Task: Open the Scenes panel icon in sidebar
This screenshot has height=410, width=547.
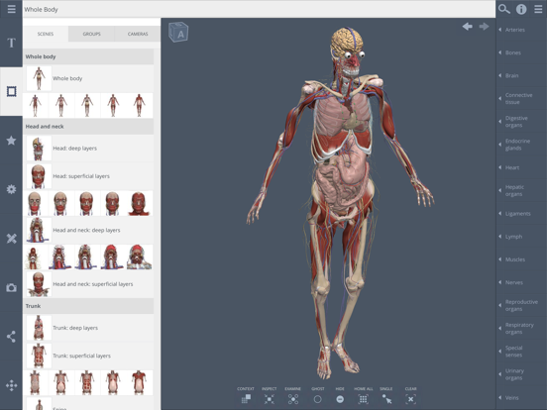Action: click(x=11, y=92)
